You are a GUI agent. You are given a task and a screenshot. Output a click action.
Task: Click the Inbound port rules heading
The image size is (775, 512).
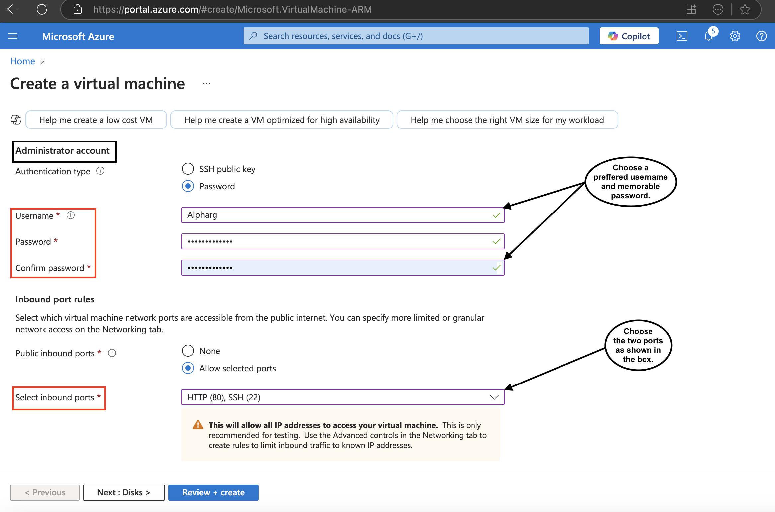click(x=55, y=299)
